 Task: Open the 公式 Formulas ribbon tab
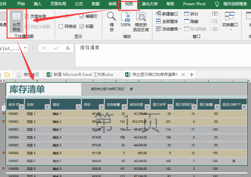point(79,4)
